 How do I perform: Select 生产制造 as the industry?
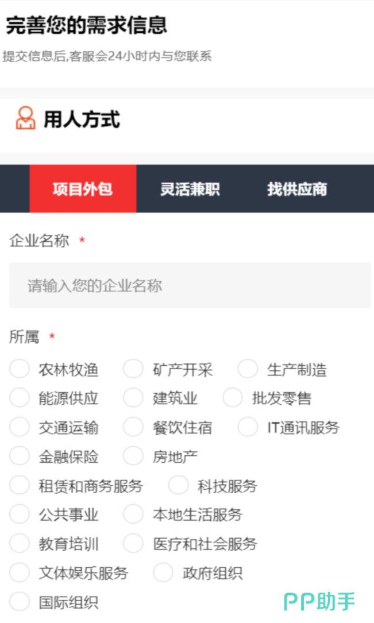pos(248,369)
